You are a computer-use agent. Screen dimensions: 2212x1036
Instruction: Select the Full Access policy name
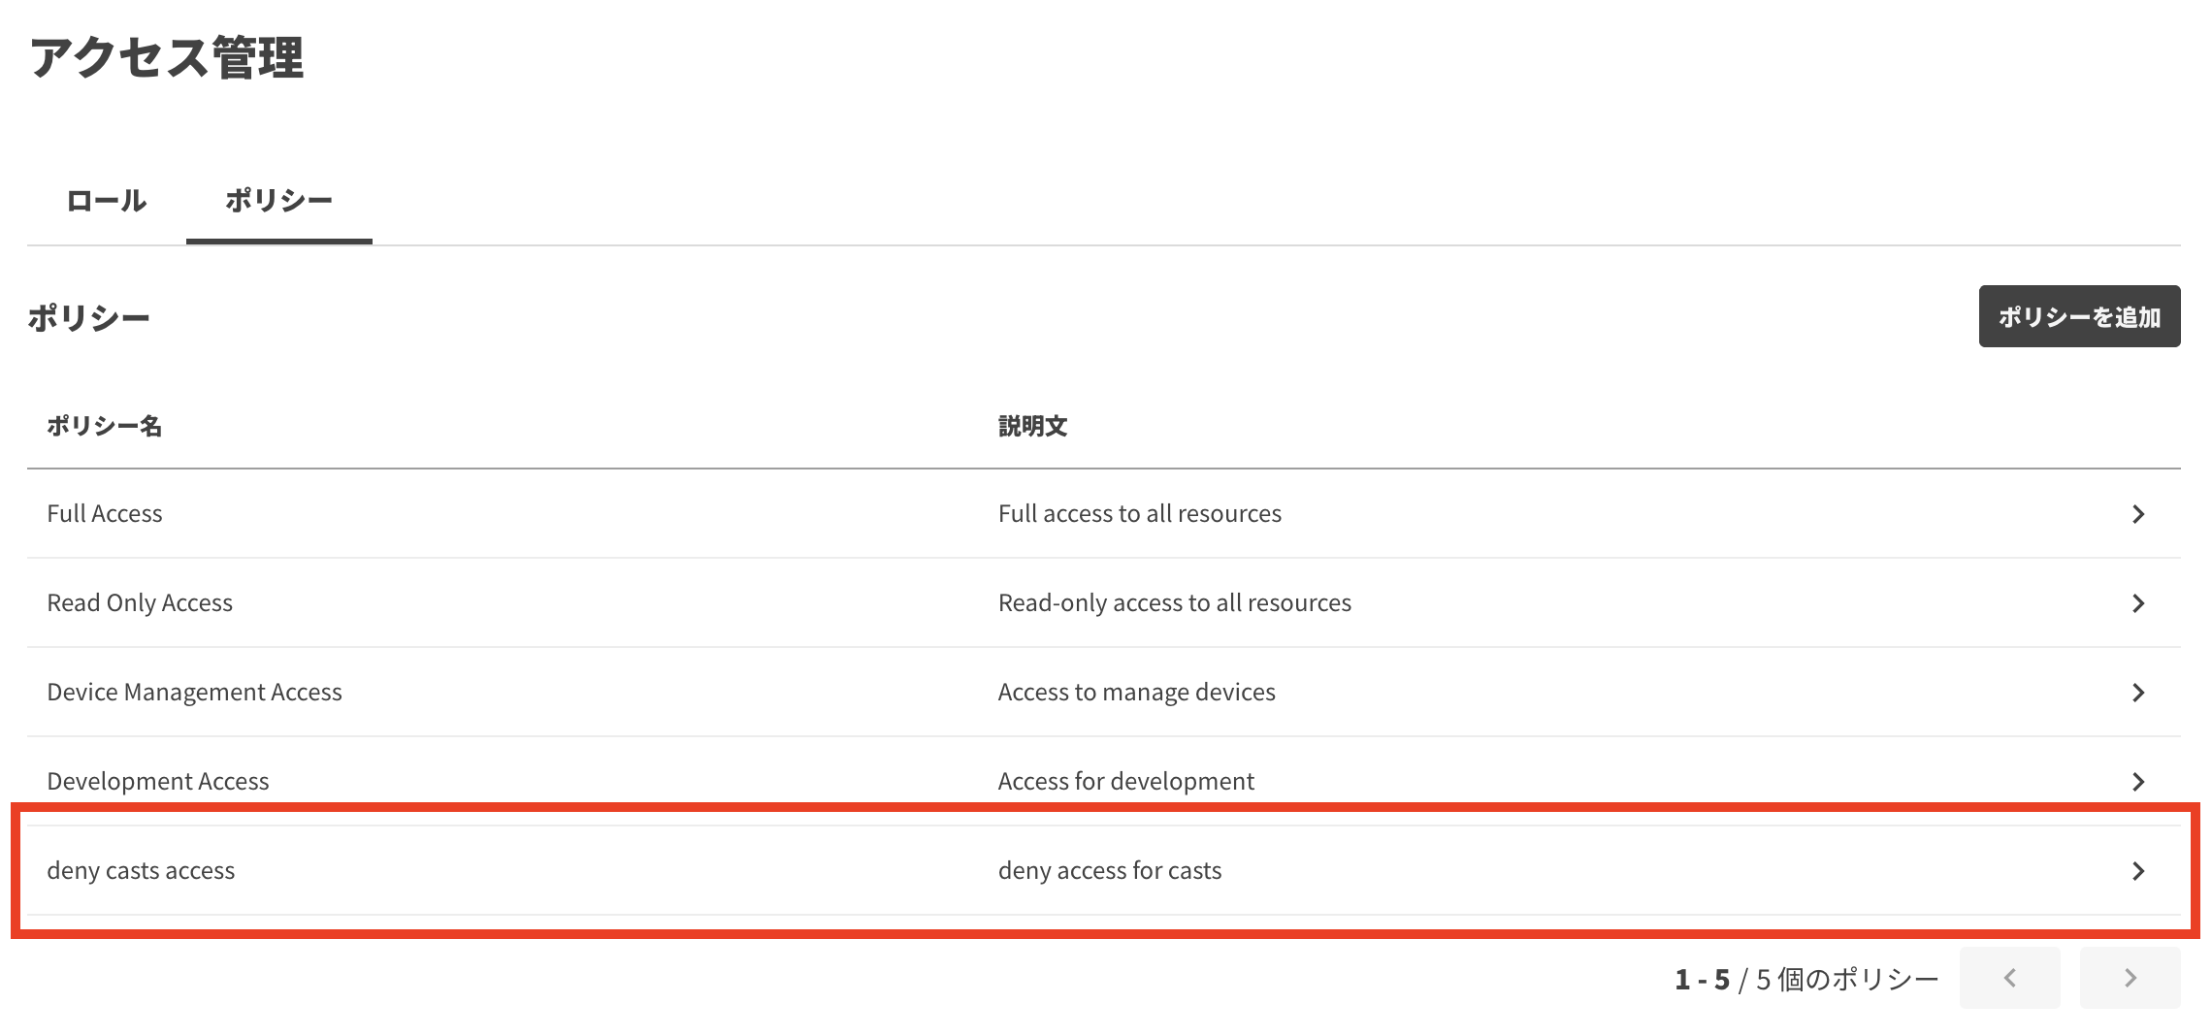[105, 514]
